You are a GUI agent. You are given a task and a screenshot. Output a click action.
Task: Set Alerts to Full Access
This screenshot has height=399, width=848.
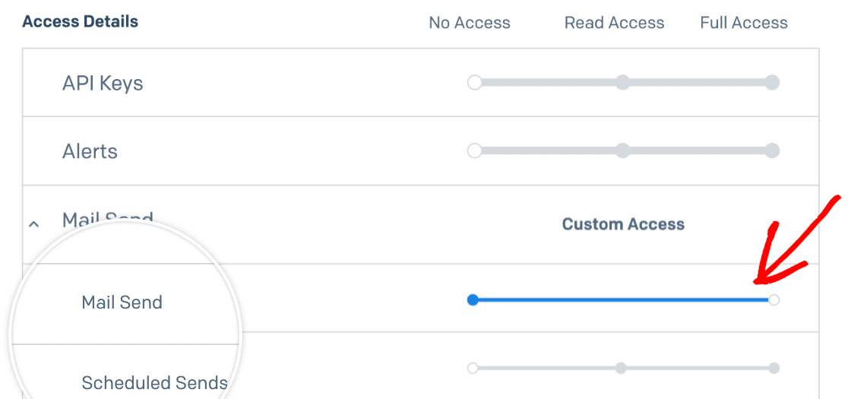tap(772, 150)
